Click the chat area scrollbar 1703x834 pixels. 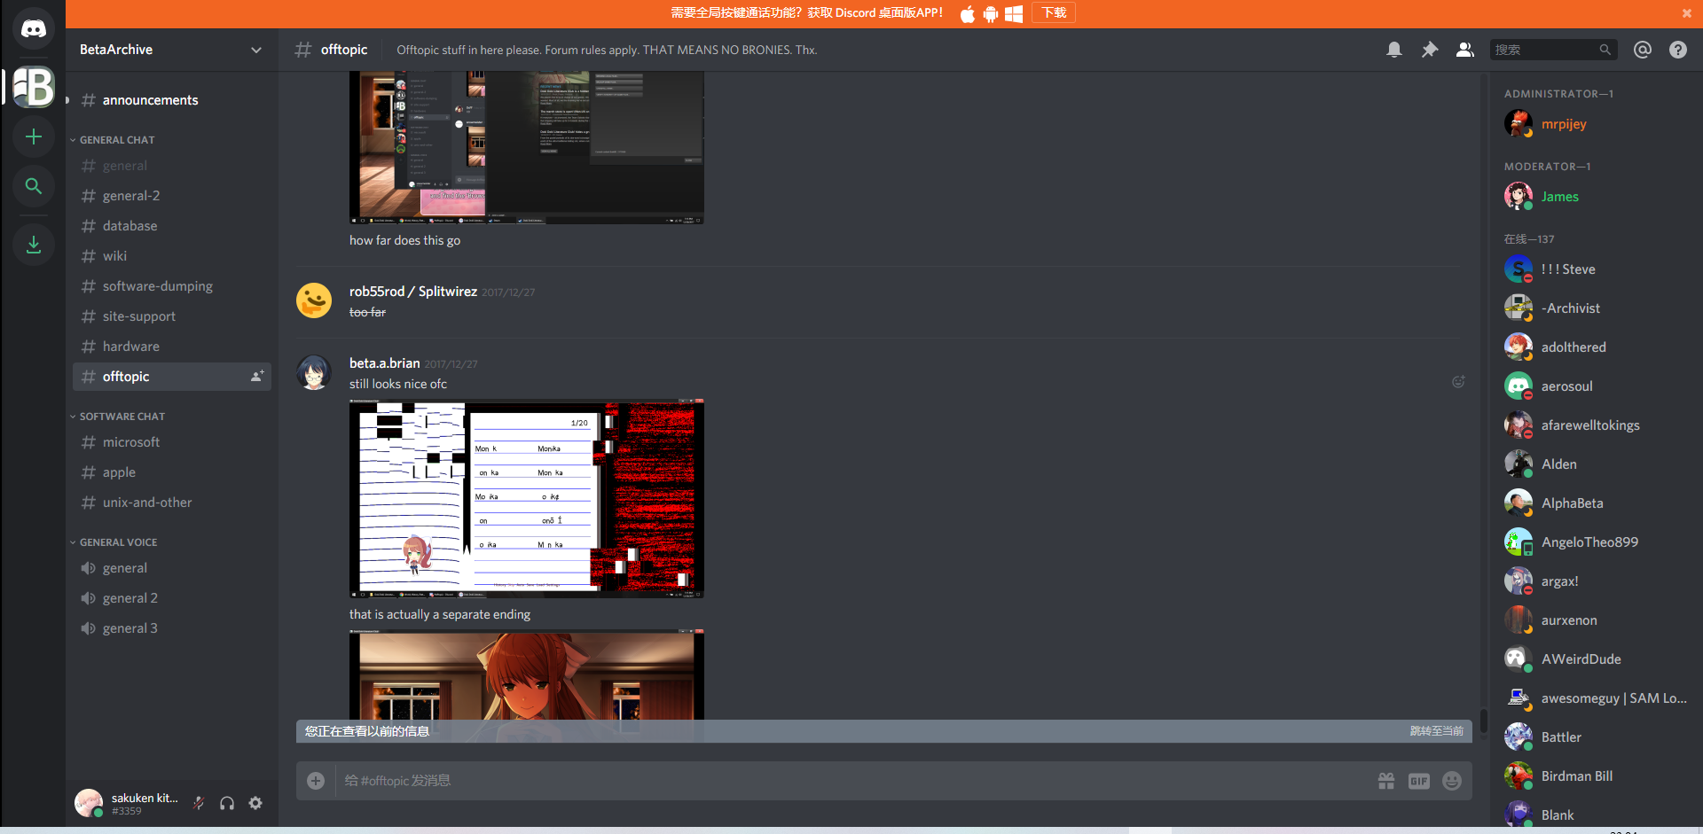point(1483,720)
